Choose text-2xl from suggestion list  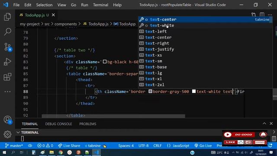205,85
